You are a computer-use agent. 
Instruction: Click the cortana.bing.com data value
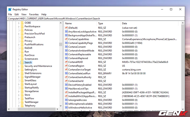click(132, 69)
